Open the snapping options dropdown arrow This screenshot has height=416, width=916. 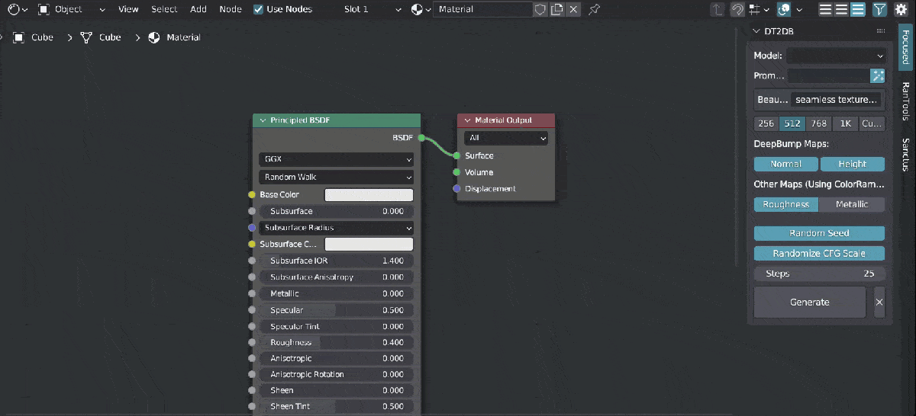[768, 9]
